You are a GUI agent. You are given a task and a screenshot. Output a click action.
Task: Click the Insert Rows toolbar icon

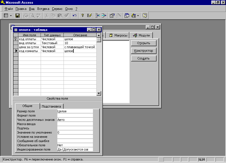pos(97,16)
